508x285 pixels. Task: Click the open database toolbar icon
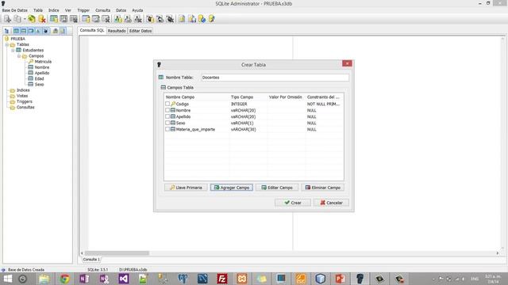pyautogui.click(x=17, y=19)
